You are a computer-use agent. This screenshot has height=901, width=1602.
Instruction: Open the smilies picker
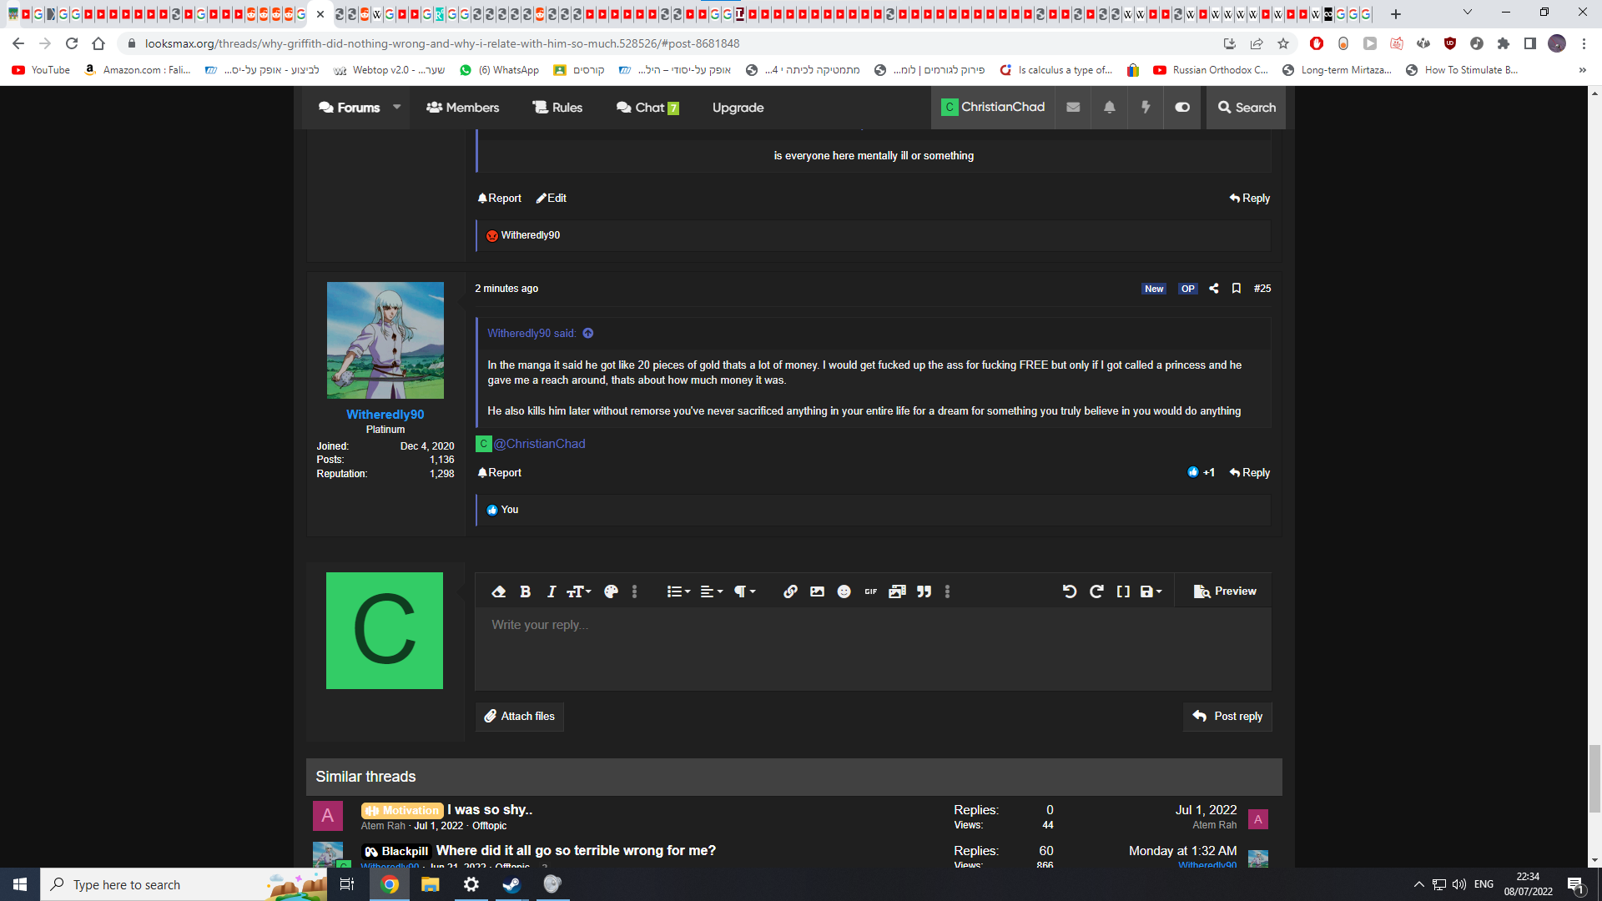[x=844, y=591]
